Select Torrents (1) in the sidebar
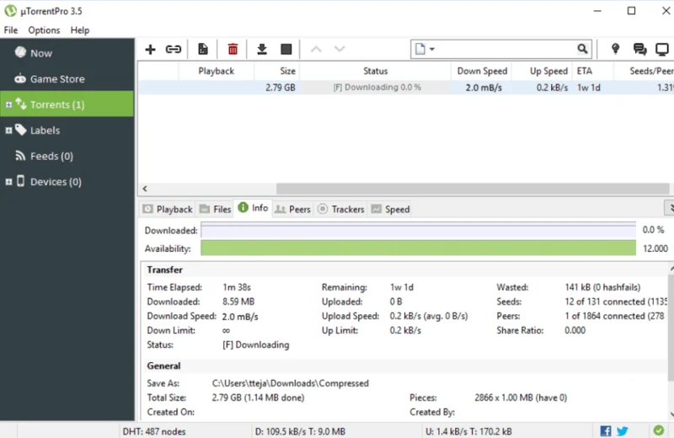The height and width of the screenshot is (438, 674). (x=67, y=104)
